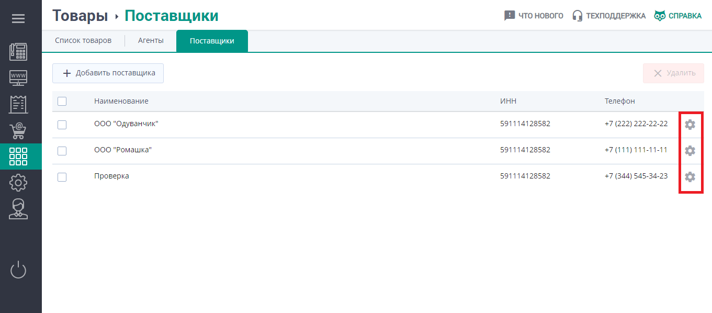Check the box for ООО "Одуванчик"
Screen dimensions: 712x313
click(62, 125)
